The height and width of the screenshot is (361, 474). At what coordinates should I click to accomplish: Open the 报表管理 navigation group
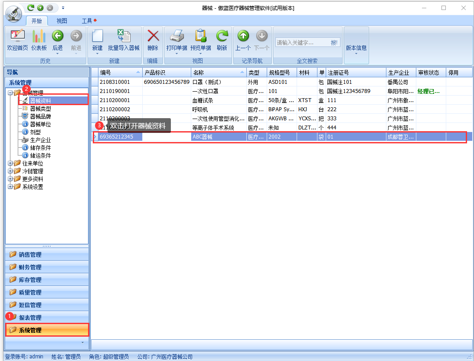tap(47, 318)
